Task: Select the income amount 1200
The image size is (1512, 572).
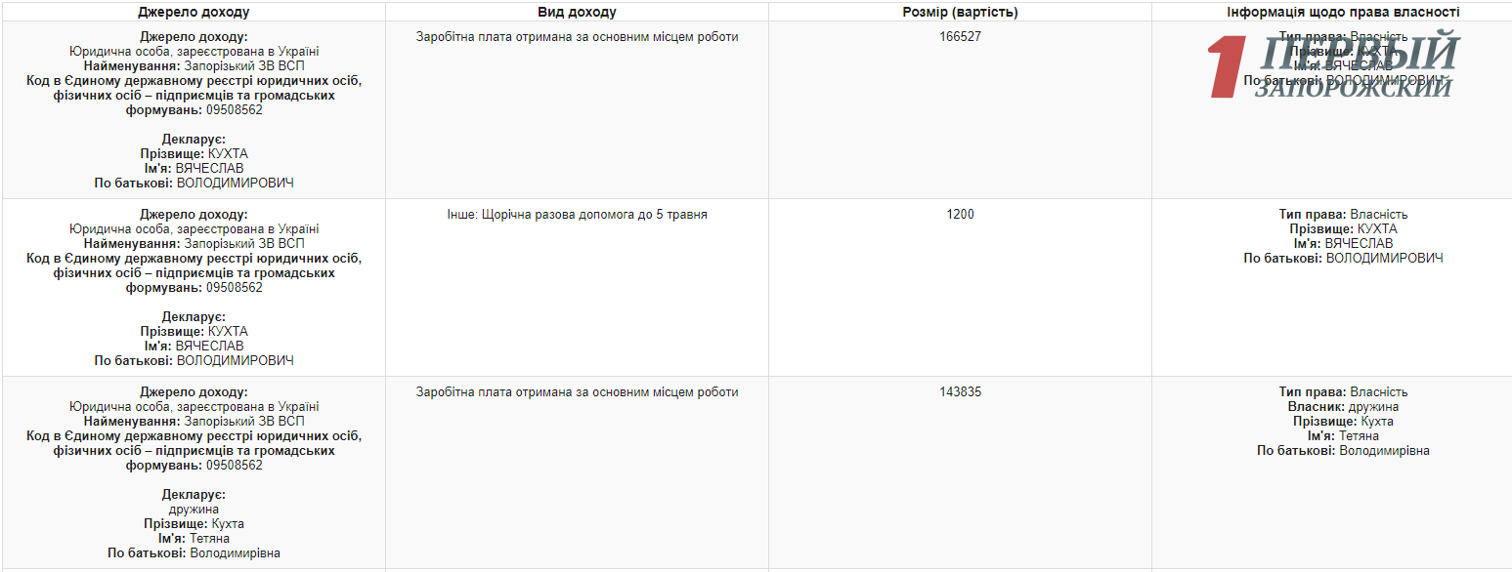Action: (x=960, y=215)
